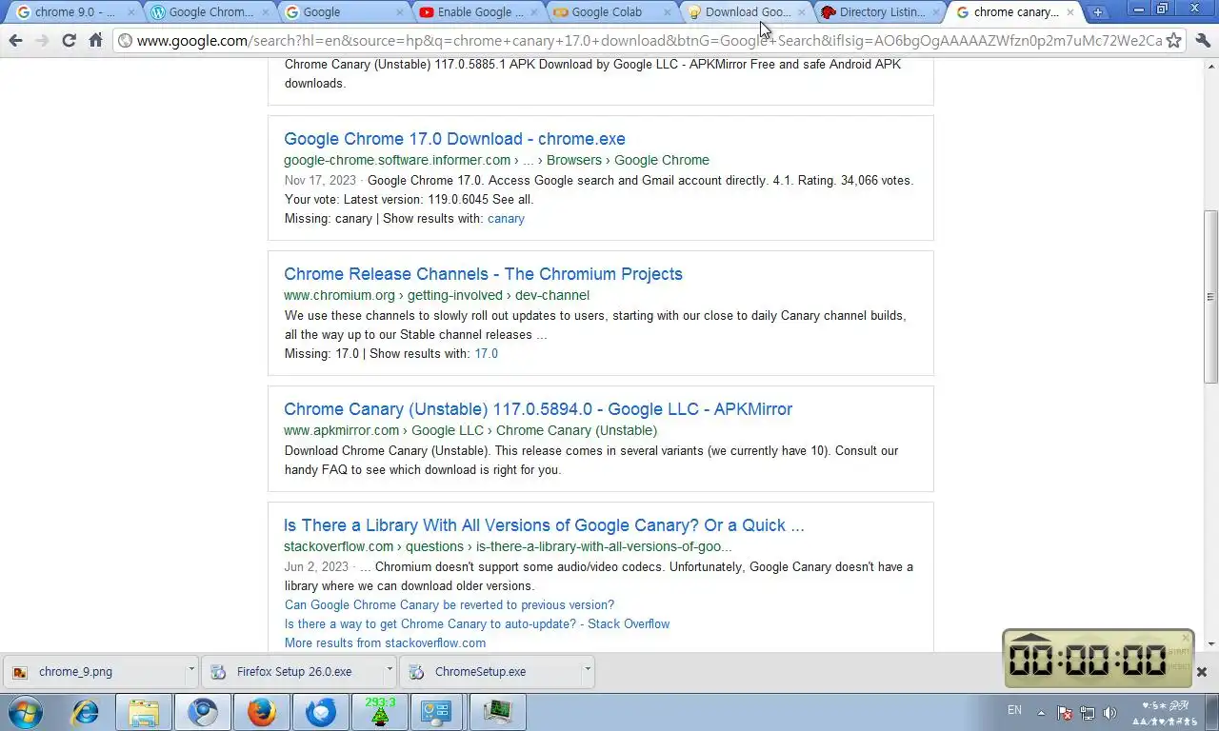Close the "Enable Google" tab
This screenshot has width=1219, height=731.
pos(533,12)
